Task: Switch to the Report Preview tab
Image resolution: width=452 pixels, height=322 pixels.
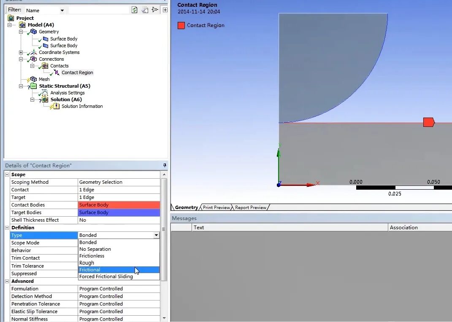Action: (x=251, y=207)
